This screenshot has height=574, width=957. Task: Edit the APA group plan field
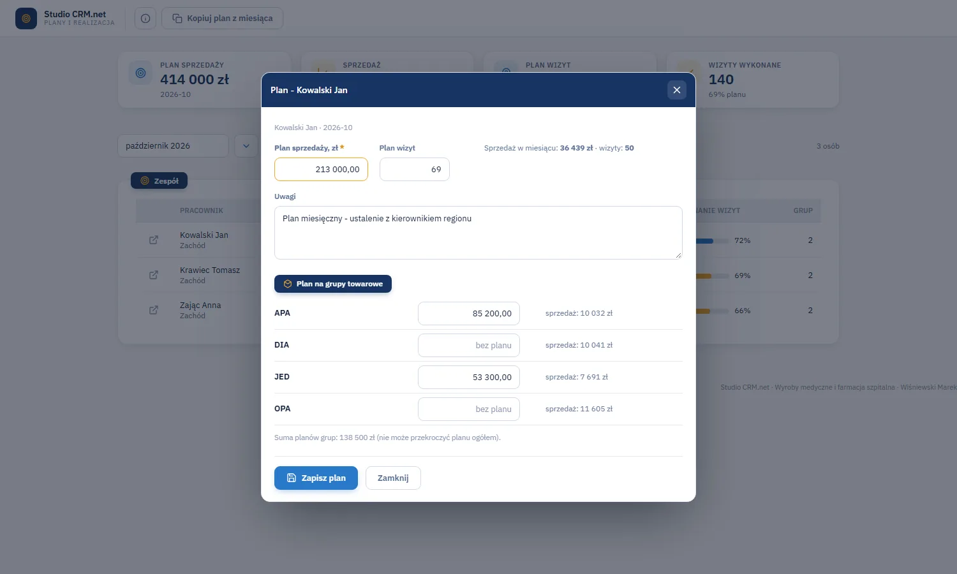(469, 314)
